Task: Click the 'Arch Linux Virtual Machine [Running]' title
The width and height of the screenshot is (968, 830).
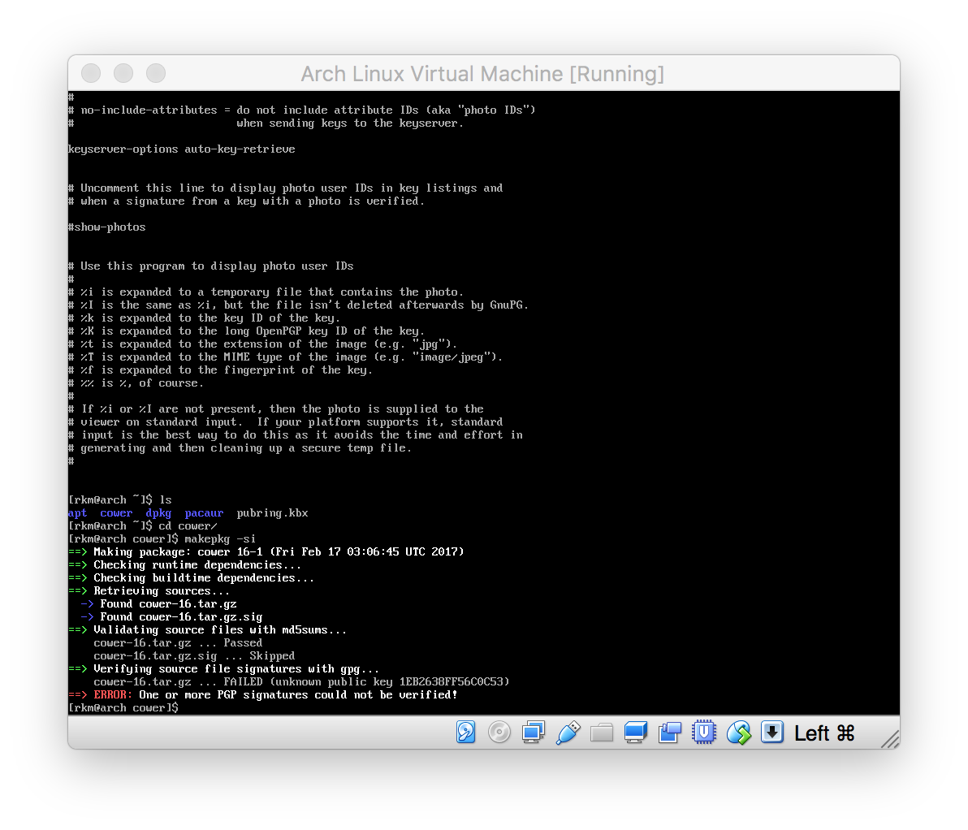Action: [482, 74]
